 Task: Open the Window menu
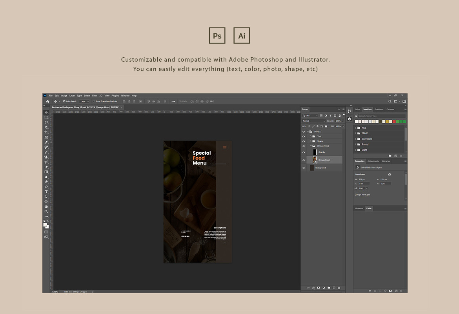pyautogui.click(x=125, y=96)
